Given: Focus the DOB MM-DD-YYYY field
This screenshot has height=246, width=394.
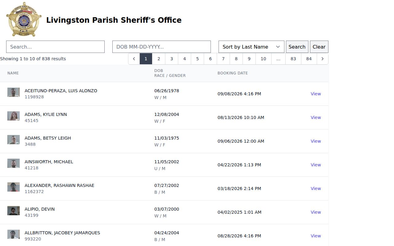Looking at the screenshot, I should (x=162, y=47).
